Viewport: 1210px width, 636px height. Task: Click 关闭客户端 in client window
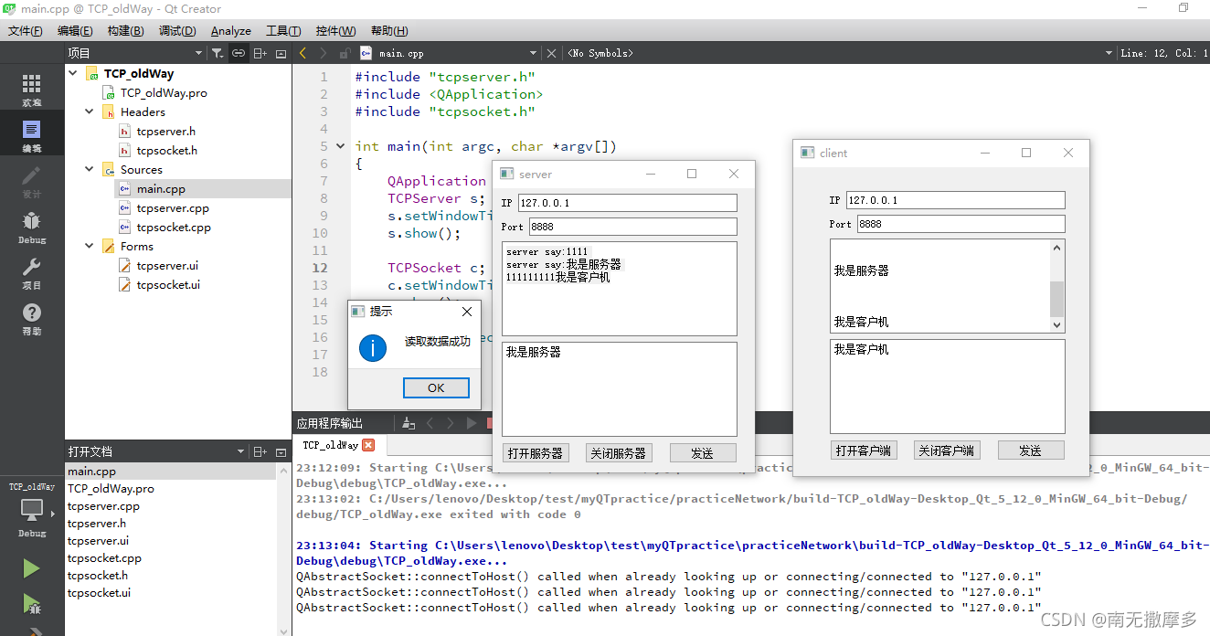947,450
